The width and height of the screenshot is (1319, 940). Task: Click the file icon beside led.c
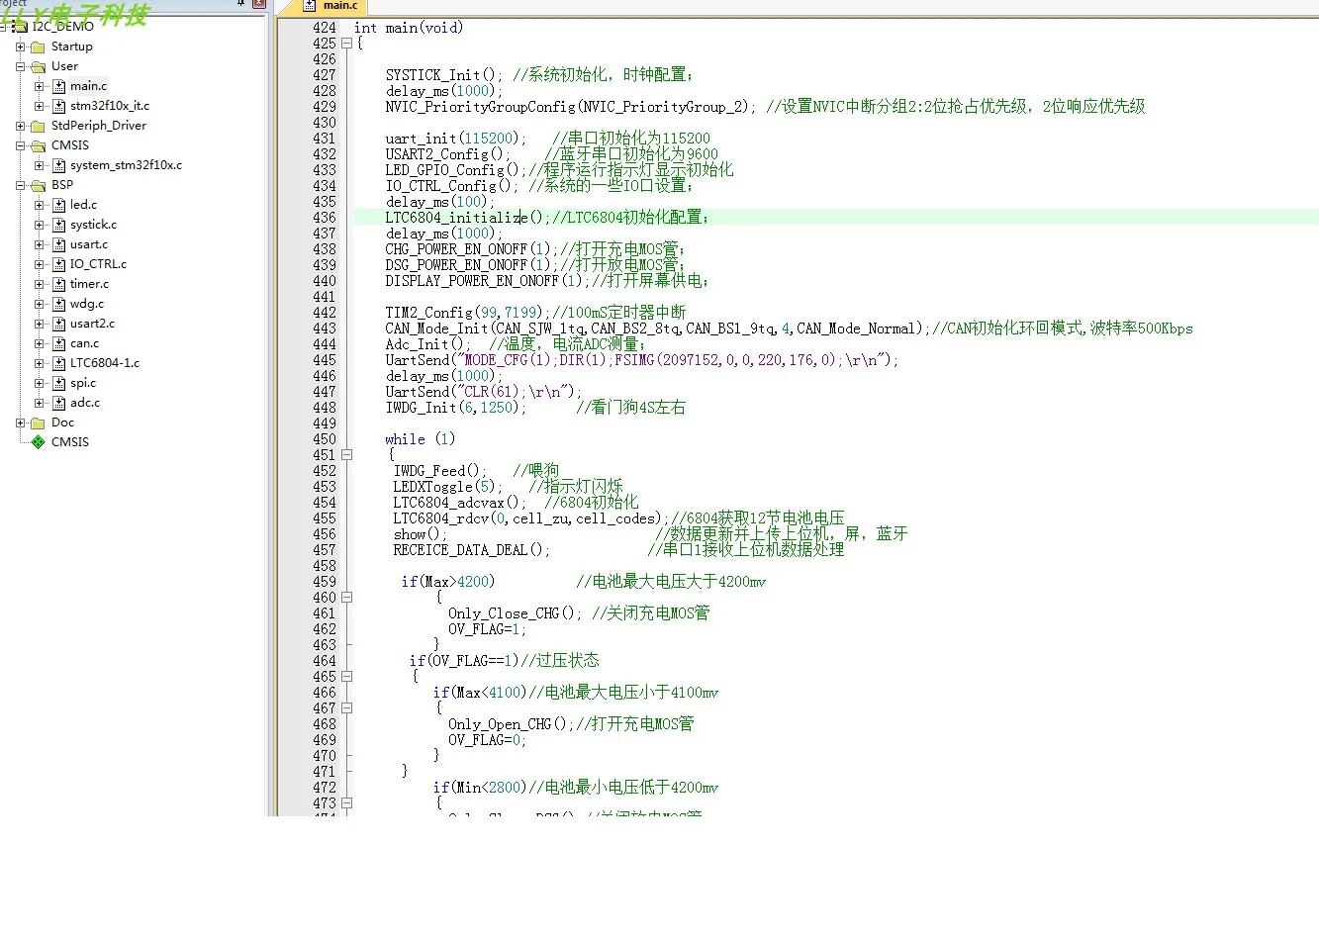pyautogui.click(x=58, y=205)
